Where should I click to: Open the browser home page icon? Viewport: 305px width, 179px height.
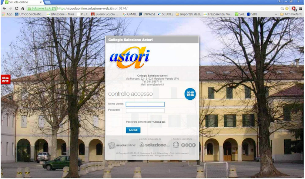click(x=23, y=9)
